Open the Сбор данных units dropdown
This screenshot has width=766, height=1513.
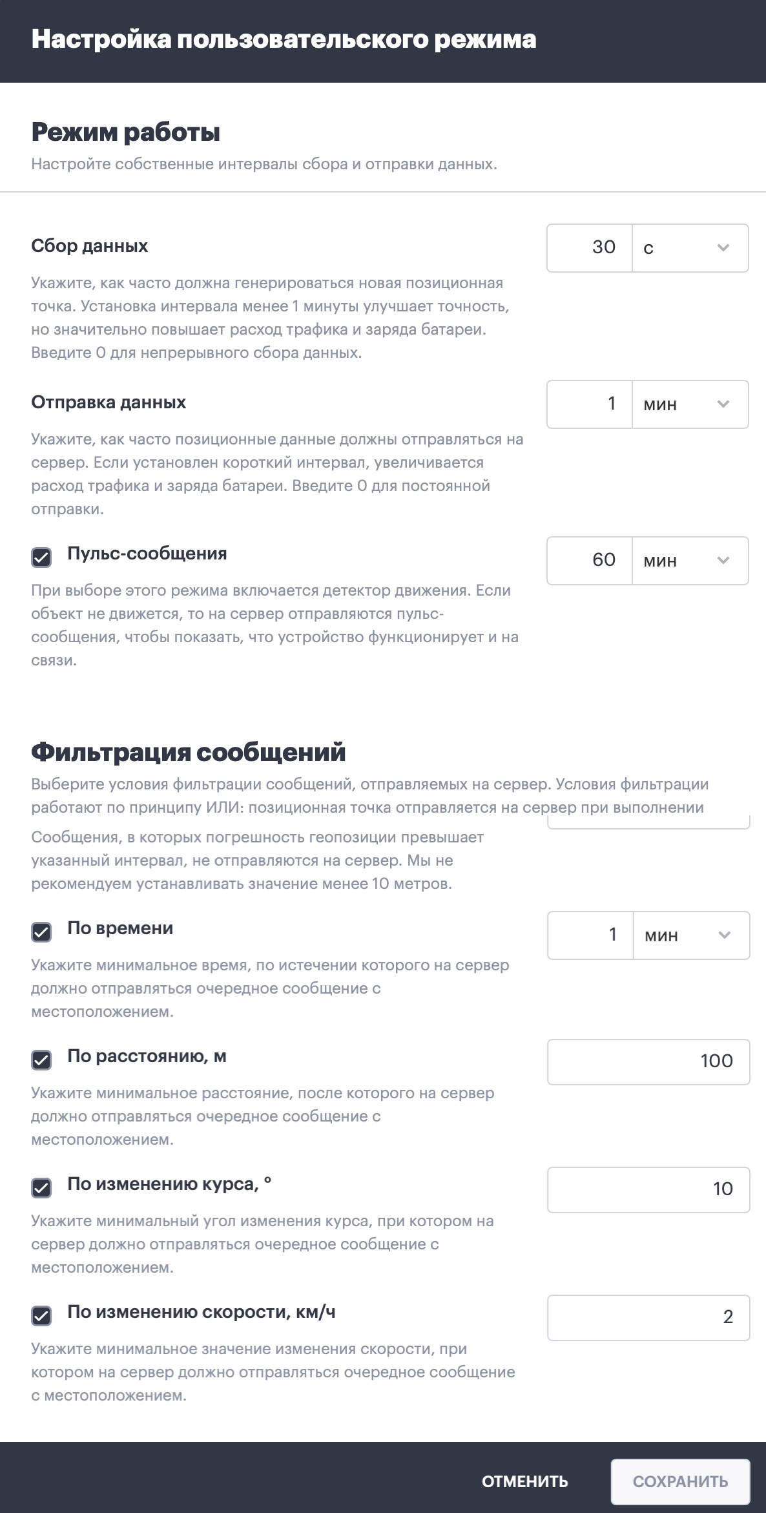(x=689, y=248)
